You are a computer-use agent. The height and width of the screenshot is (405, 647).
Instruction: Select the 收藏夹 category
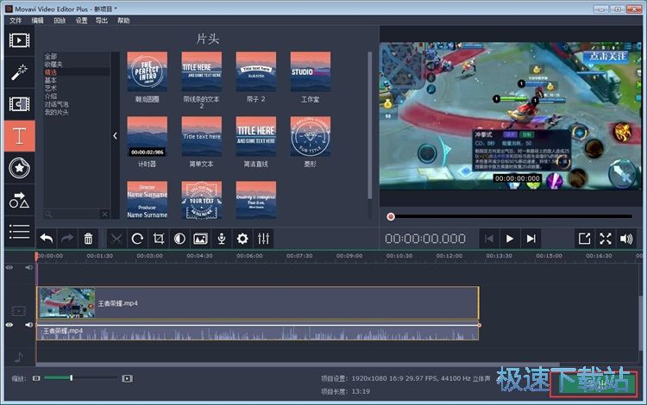tap(53, 65)
